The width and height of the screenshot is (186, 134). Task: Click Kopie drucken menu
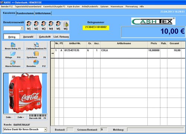[73, 7]
